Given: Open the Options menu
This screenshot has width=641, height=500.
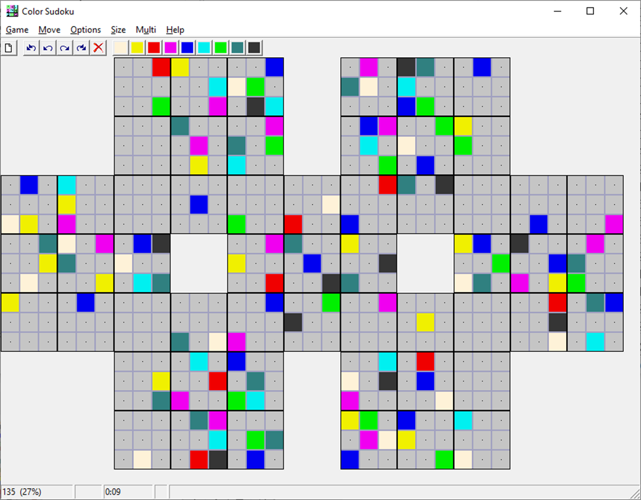Looking at the screenshot, I should (x=85, y=29).
